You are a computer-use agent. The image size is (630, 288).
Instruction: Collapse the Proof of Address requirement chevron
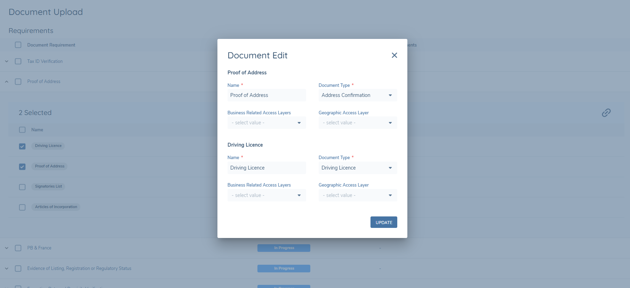click(7, 82)
